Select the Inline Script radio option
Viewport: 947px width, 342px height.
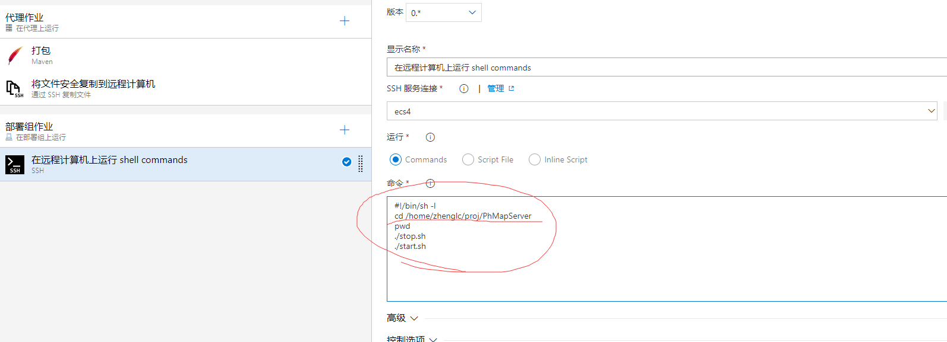535,160
